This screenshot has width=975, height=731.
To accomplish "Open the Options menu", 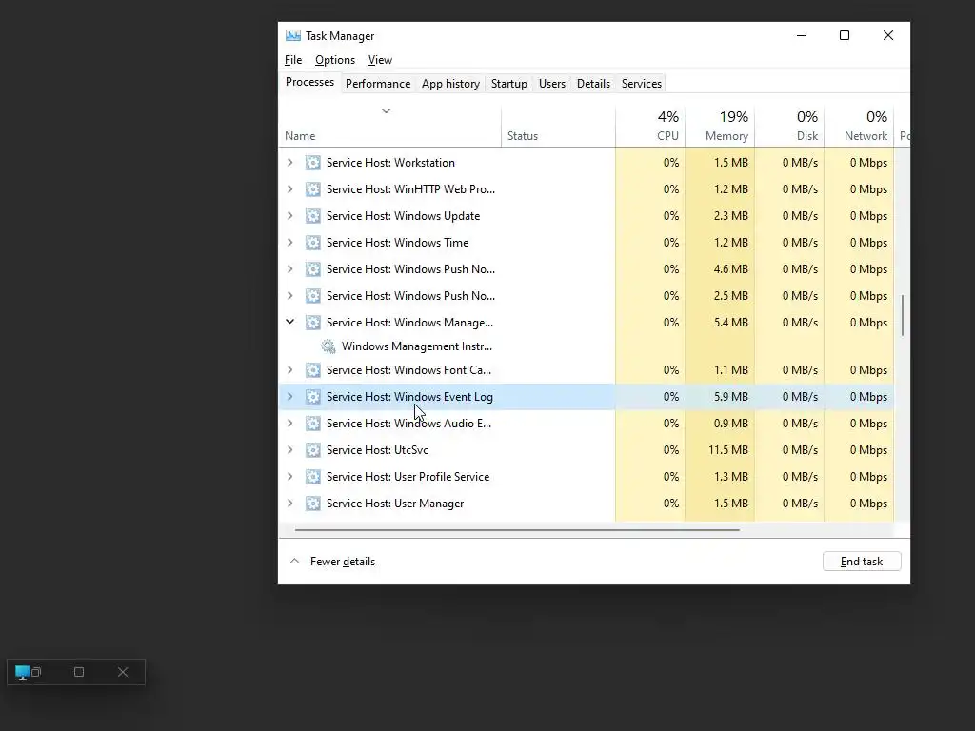I will tap(335, 60).
